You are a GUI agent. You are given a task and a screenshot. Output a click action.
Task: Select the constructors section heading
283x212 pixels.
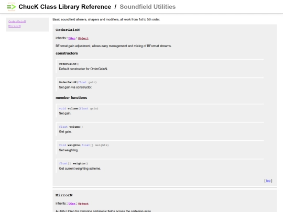coord(67,53)
